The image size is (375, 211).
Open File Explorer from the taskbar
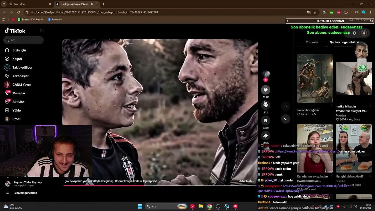[201, 206]
